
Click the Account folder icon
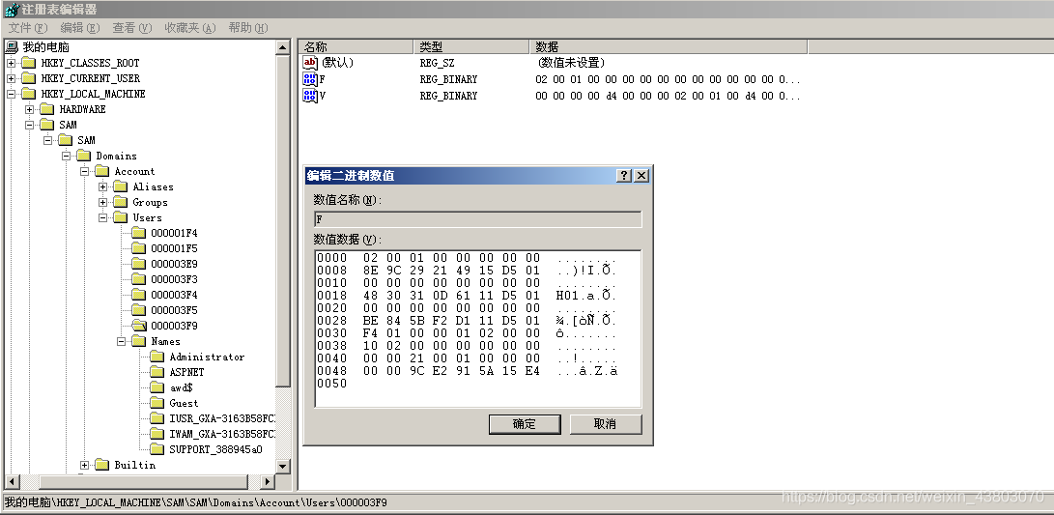tap(101, 171)
